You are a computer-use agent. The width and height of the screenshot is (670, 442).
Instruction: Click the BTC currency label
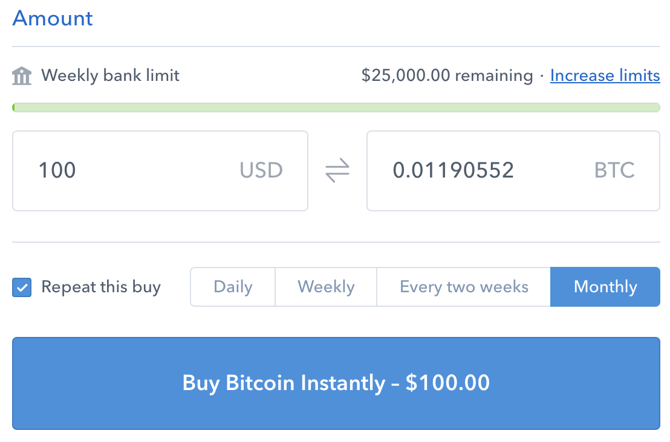pos(614,170)
